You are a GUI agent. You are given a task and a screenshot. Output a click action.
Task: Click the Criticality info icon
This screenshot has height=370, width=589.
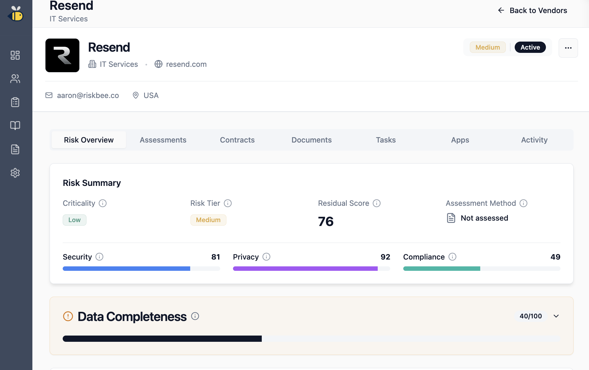pyautogui.click(x=103, y=203)
